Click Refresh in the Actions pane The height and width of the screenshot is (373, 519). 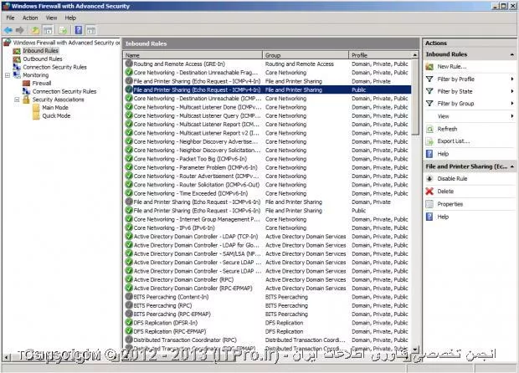click(x=447, y=129)
